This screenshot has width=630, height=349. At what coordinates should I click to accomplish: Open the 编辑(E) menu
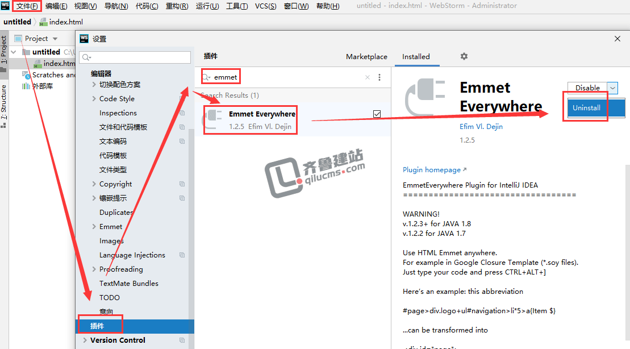tap(56, 6)
